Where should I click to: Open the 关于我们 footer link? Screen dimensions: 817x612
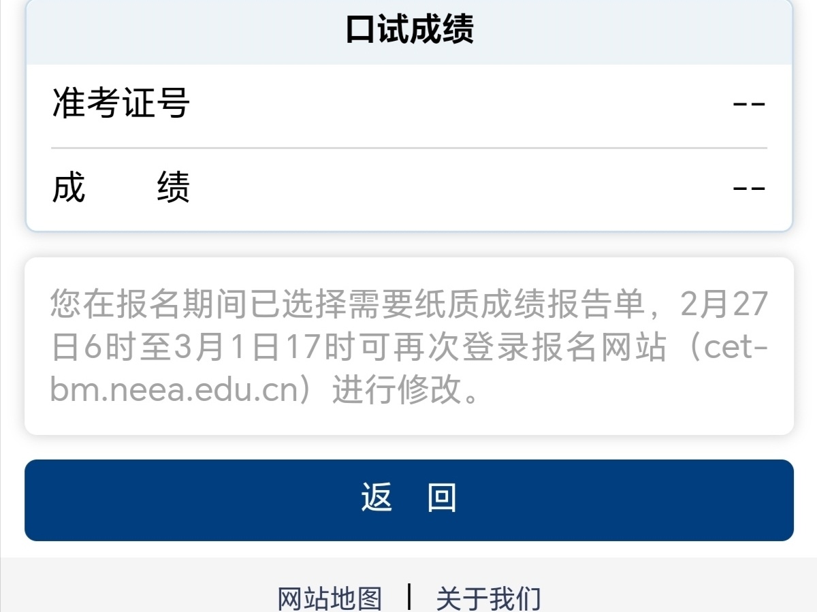point(488,598)
